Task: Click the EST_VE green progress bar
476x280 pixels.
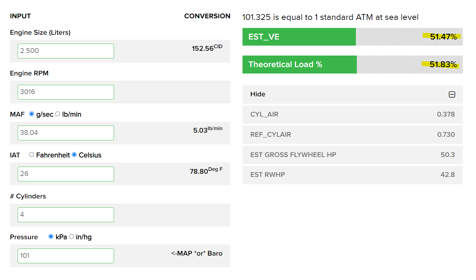Action: [299, 37]
